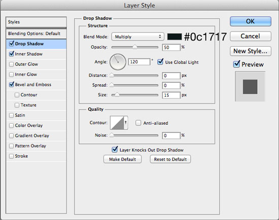Click the dark shadow color swatch

point(175,36)
